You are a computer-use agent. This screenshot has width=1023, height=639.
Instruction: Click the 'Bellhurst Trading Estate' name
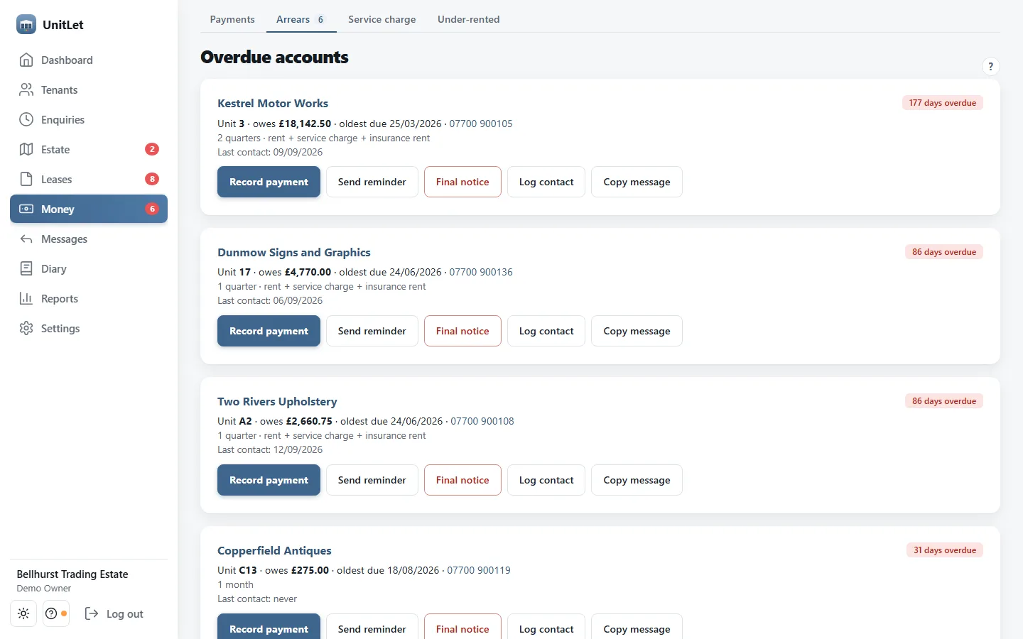(72, 574)
